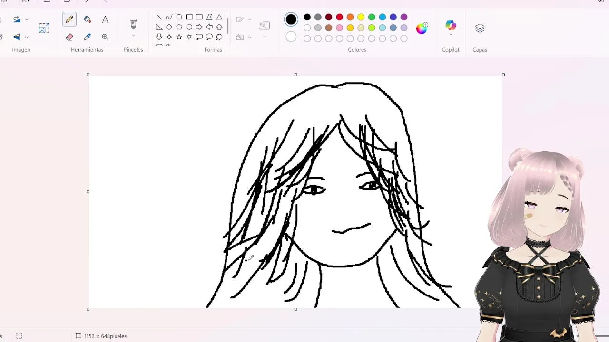
Task: Choose the Diamond shape
Action: (169, 27)
